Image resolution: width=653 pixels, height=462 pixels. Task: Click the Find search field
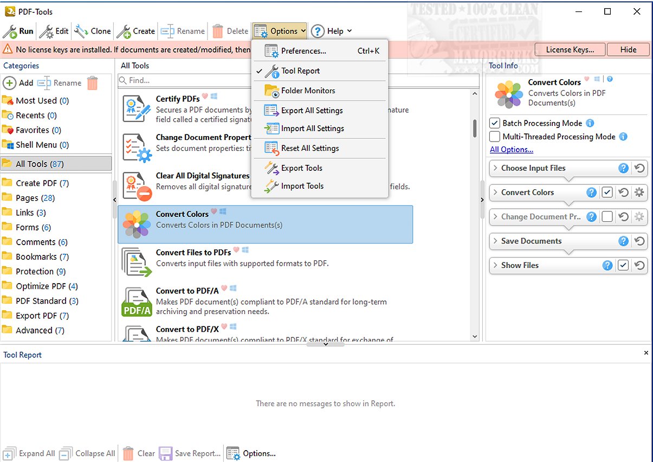pos(299,80)
